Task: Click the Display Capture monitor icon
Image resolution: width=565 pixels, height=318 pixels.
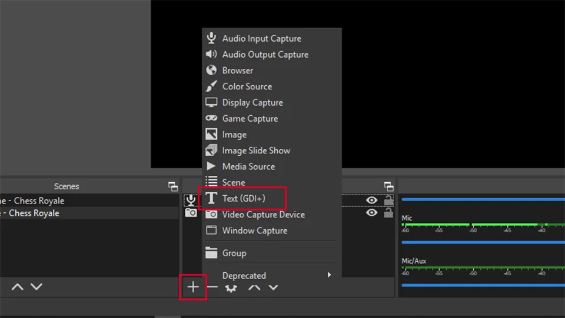Action: pyautogui.click(x=211, y=102)
